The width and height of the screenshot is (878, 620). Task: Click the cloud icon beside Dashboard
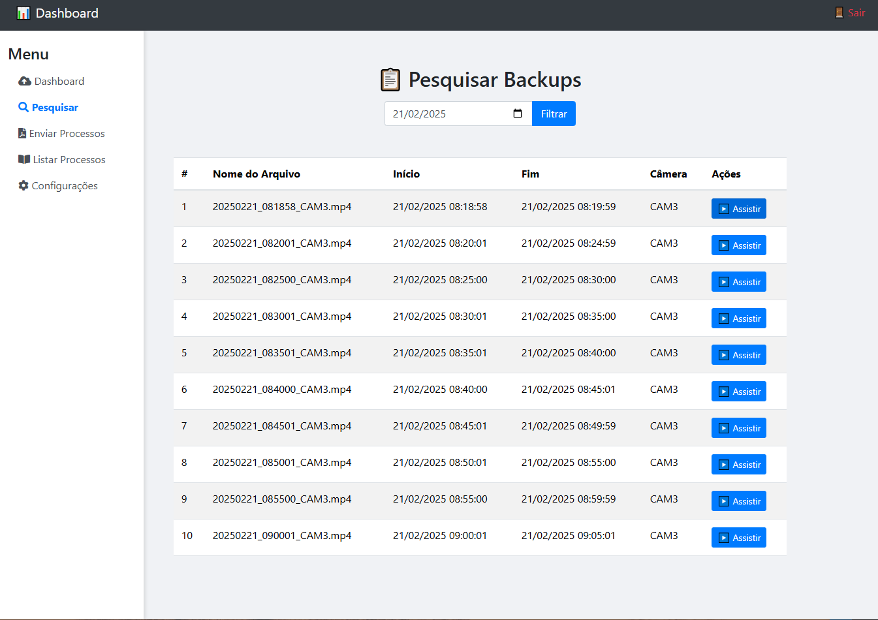pyautogui.click(x=25, y=81)
